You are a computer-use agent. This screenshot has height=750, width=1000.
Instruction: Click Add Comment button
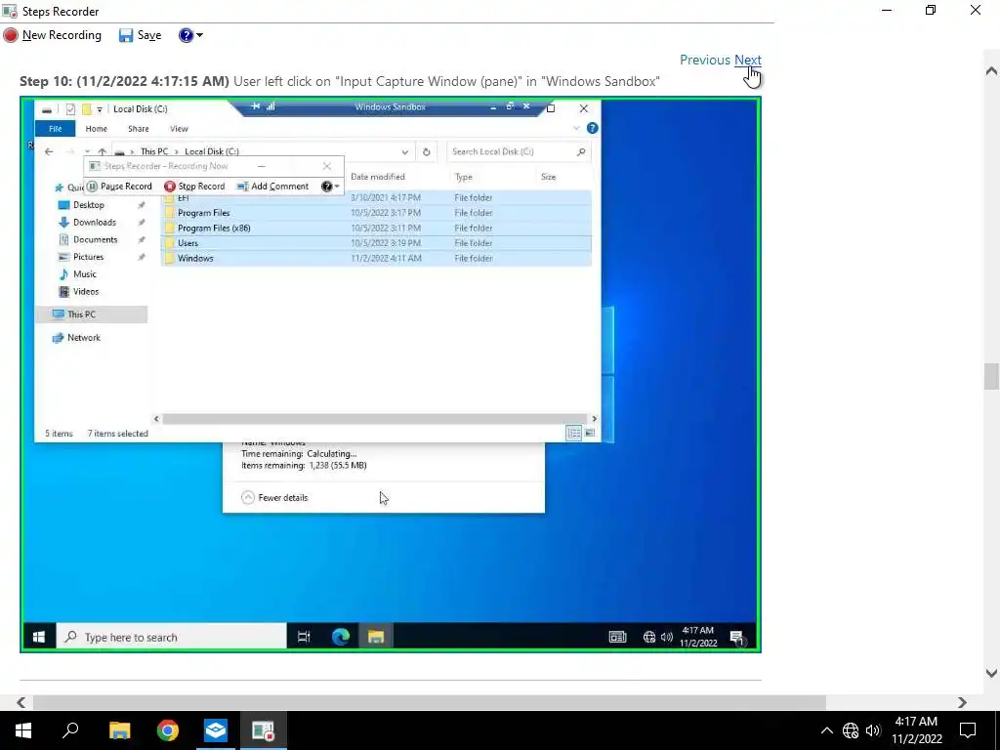click(x=273, y=187)
